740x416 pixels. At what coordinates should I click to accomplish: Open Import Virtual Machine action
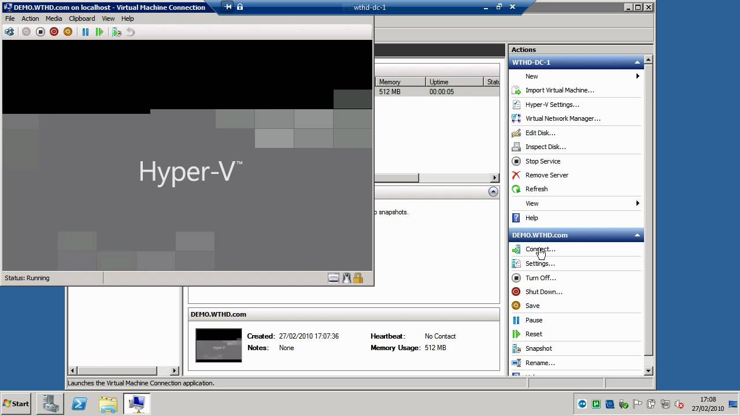[560, 90]
